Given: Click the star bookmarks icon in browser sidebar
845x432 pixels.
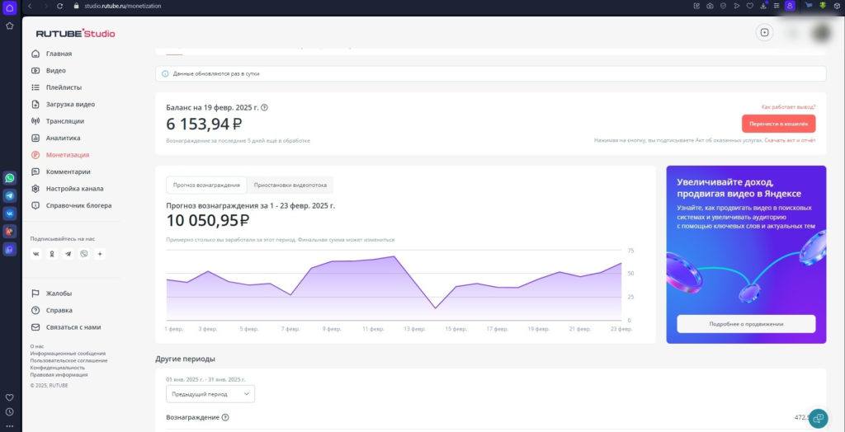Looking at the screenshot, I should (x=10, y=26).
